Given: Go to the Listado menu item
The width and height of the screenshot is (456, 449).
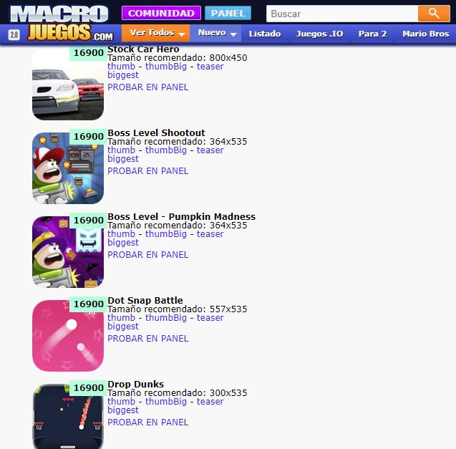Looking at the screenshot, I should pos(265,34).
